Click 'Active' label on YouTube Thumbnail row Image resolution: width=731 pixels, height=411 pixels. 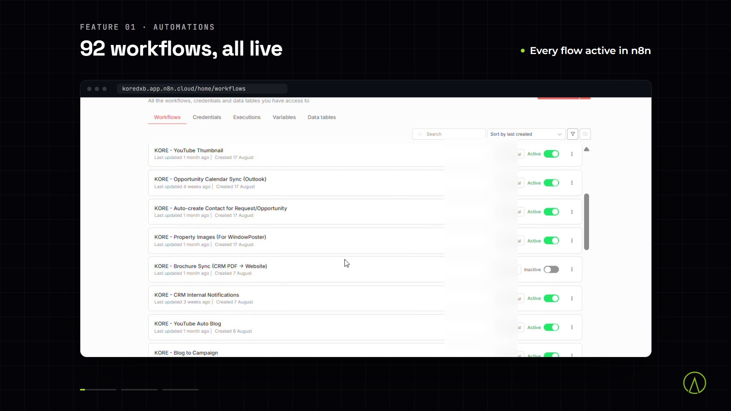534,154
